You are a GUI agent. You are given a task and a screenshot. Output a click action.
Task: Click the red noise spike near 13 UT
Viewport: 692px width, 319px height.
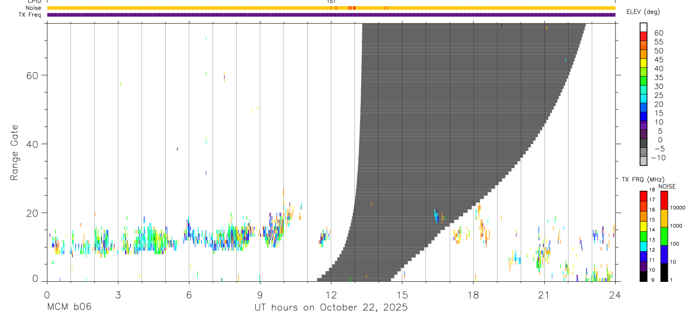[354, 8]
